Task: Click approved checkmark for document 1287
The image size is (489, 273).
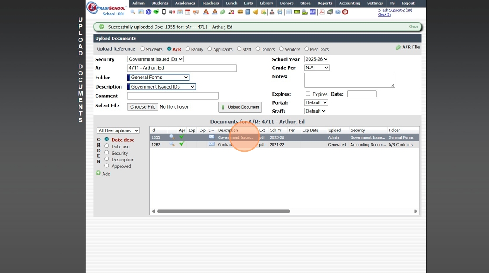Action: tap(182, 144)
